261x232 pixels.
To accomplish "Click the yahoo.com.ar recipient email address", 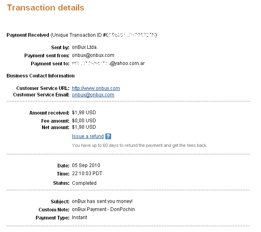I will tap(108, 63).
